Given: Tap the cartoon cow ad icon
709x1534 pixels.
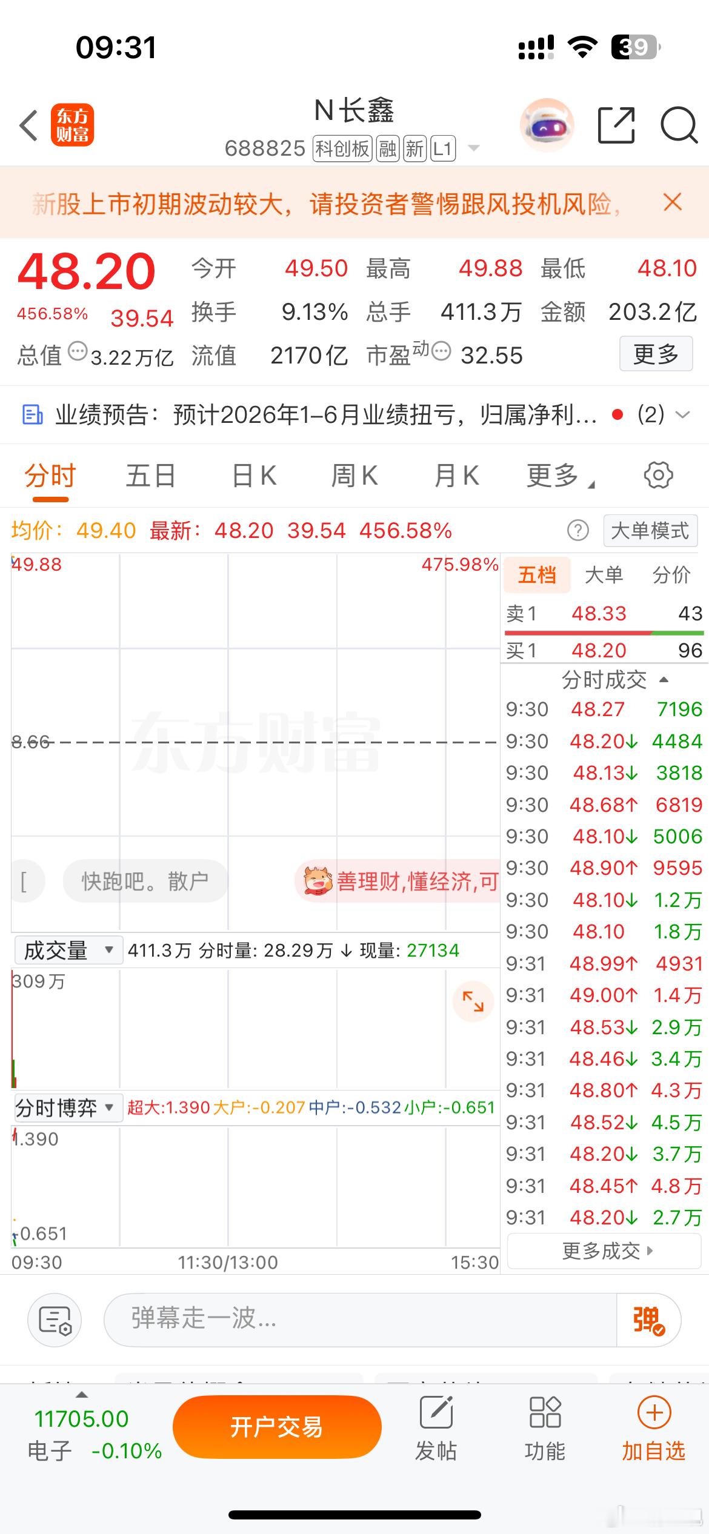Looking at the screenshot, I should [318, 881].
